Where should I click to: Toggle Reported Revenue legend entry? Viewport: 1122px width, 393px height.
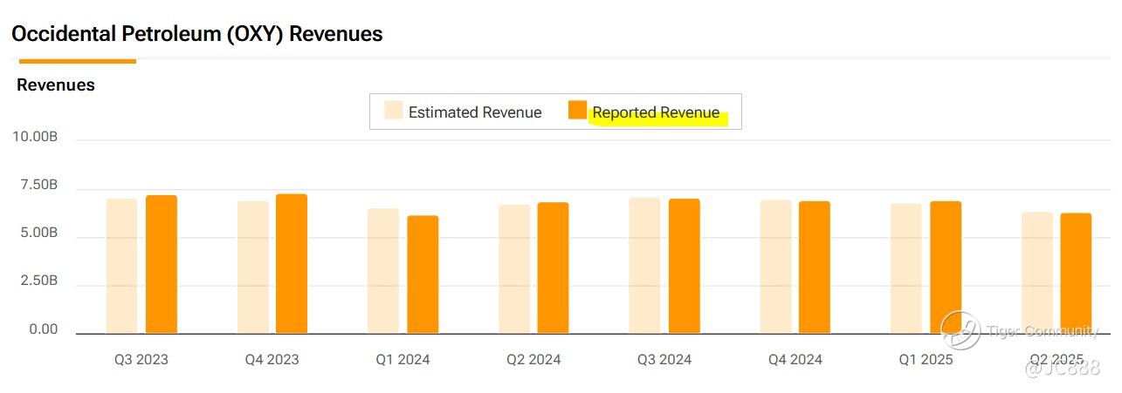coord(644,112)
